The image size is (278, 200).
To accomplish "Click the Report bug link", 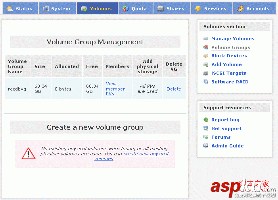I will point(225,120).
